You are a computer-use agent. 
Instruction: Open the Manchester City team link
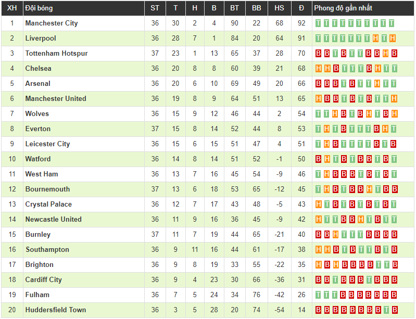52,23
